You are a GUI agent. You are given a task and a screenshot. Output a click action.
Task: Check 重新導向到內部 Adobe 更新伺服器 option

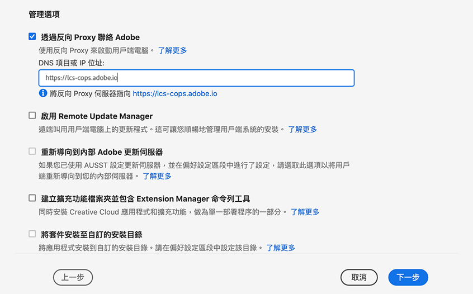tap(32, 151)
